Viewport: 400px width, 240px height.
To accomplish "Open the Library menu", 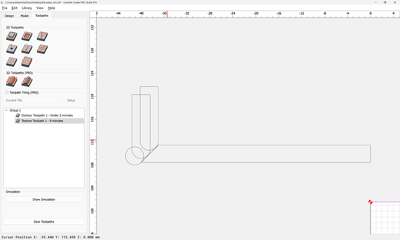I will 27,8.
